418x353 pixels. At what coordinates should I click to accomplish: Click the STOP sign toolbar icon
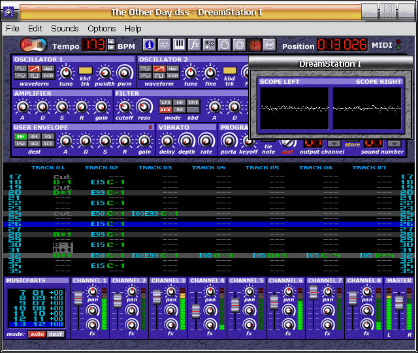[270, 45]
